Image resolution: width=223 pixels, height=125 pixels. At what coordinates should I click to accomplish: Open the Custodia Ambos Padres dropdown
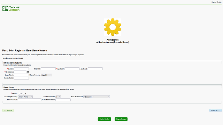coord(25,97)
